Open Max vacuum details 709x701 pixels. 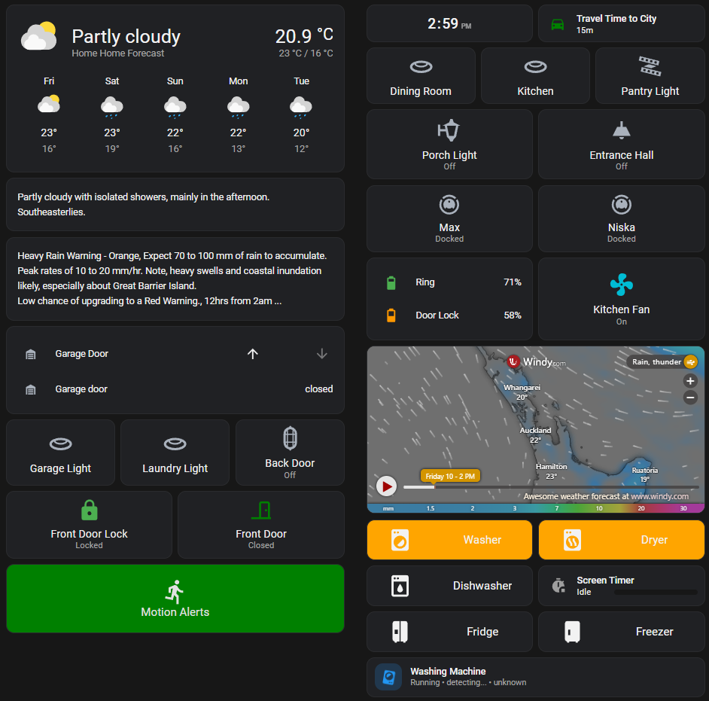(x=449, y=218)
